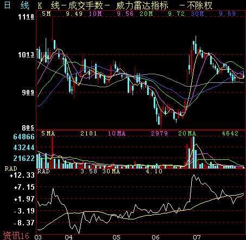The image size is (246, 240).
Task: Click the 资讯16 news link
Action: tap(16, 236)
